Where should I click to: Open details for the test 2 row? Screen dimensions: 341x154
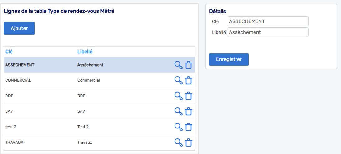point(179,127)
